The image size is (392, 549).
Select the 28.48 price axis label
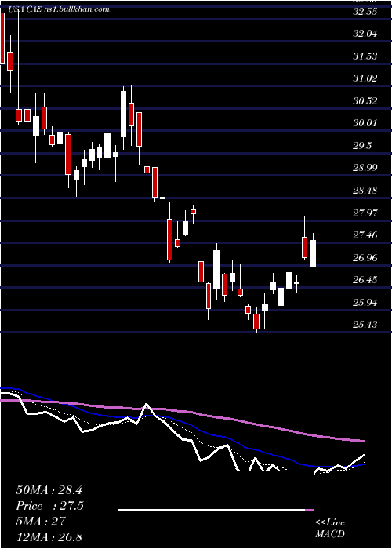click(365, 191)
